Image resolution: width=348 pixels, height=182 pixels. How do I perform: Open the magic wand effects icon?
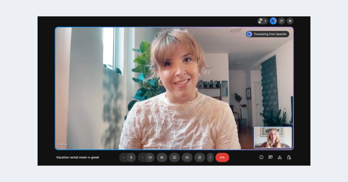pyautogui.click(x=282, y=21)
